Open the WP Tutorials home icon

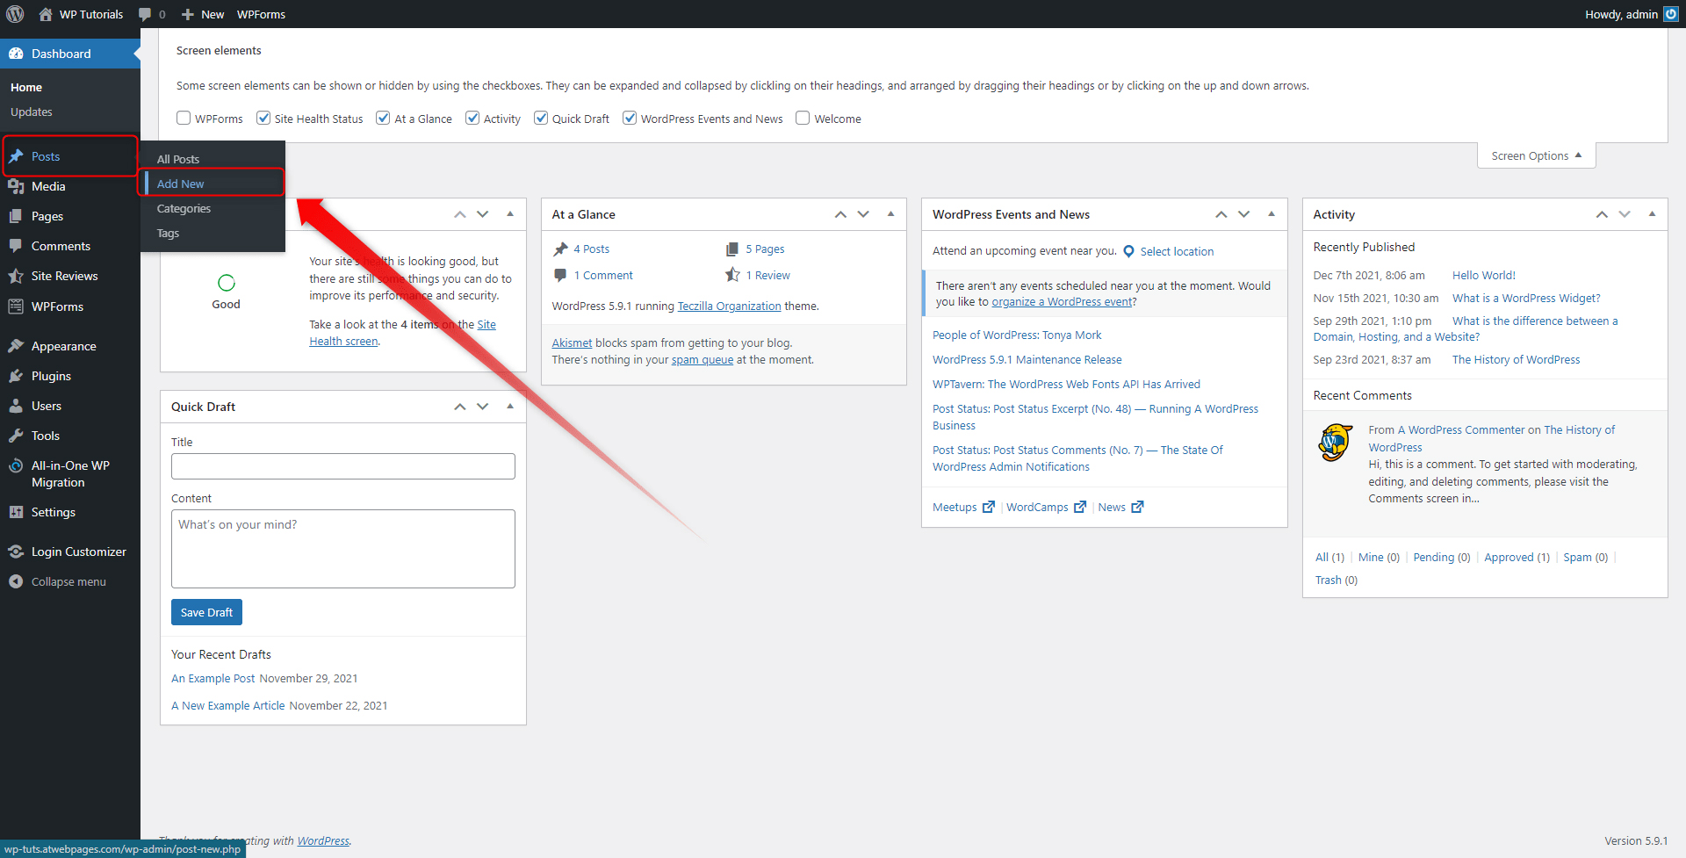[46, 14]
